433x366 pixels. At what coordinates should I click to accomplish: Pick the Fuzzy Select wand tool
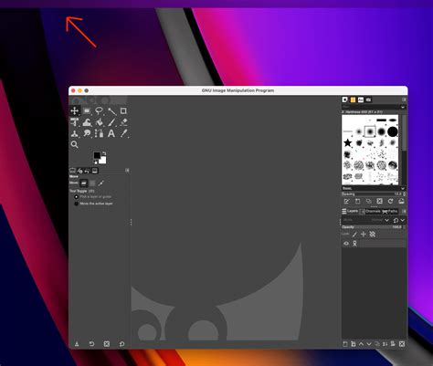coord(111,110)
